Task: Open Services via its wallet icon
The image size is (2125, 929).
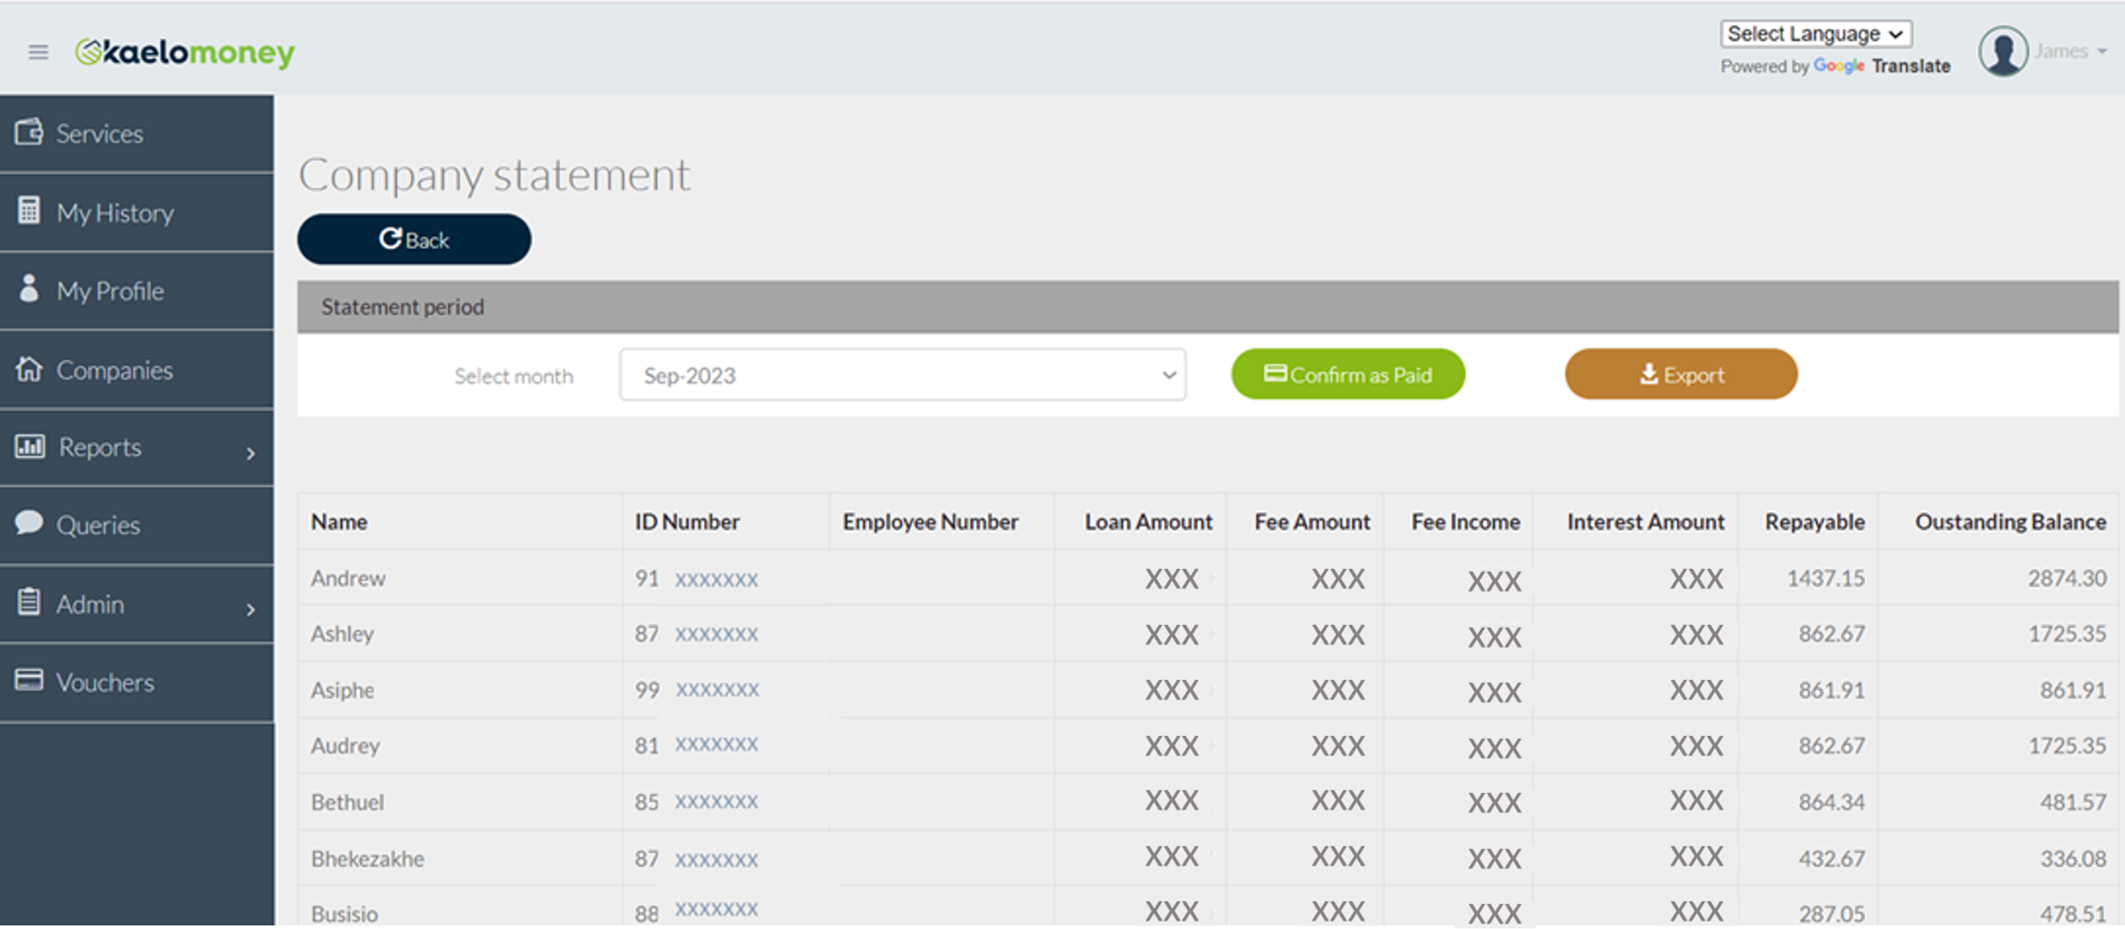Action: (28, 132)
